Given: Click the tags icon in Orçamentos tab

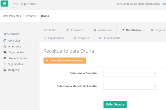Looking at the screenshot, I should click(152, 30).
